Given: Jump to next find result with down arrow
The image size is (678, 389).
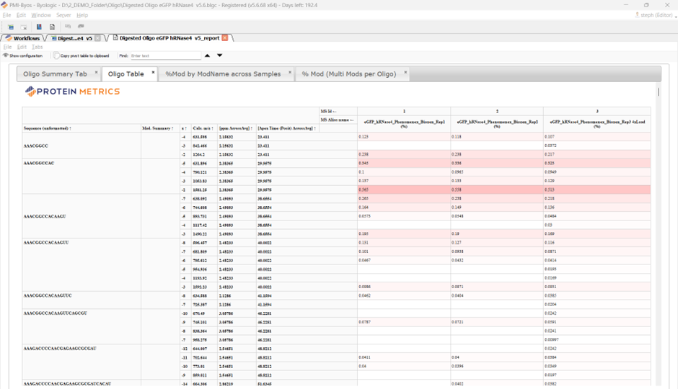Looking at the screenshot, I should pos(220,55).
